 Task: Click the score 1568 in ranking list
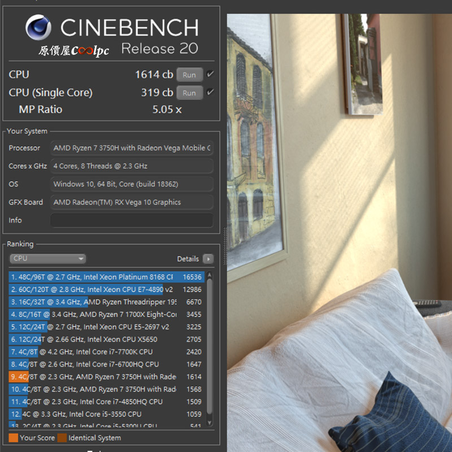coord(194,389)
